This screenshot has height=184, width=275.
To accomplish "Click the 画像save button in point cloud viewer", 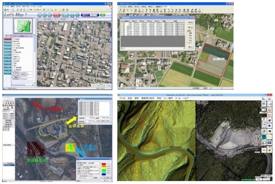I will pos(264,104).
